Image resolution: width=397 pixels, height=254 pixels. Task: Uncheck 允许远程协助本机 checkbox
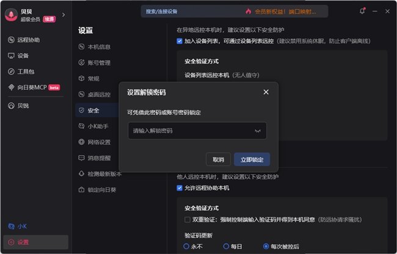180,188
